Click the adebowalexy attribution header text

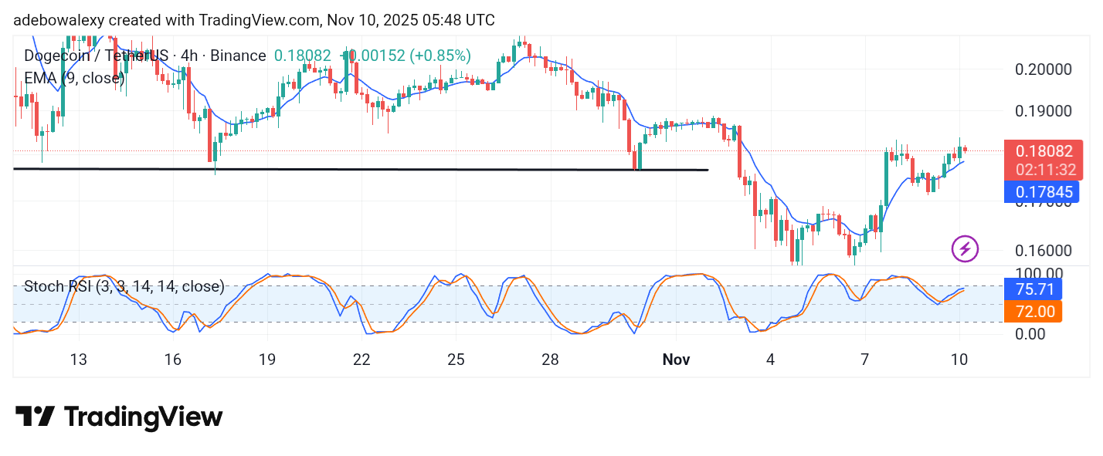pos(254,20)
